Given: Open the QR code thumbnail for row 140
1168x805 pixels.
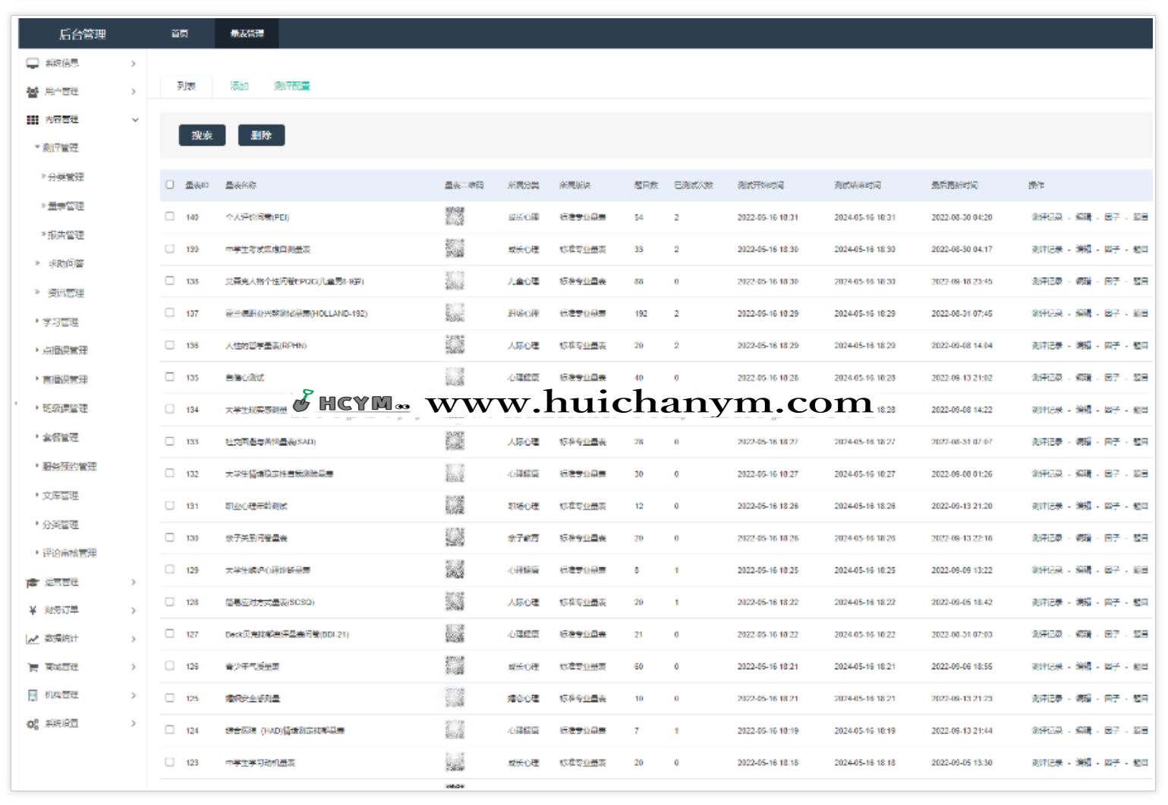Looking at the screenshot, I should (455, 217).
